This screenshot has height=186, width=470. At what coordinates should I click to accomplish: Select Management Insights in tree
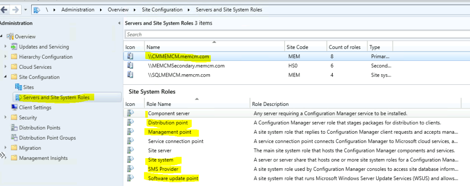click(43, 158)
